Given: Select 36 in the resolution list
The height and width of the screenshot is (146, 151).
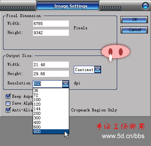Looking at the screenshot, I should (51, 90).
